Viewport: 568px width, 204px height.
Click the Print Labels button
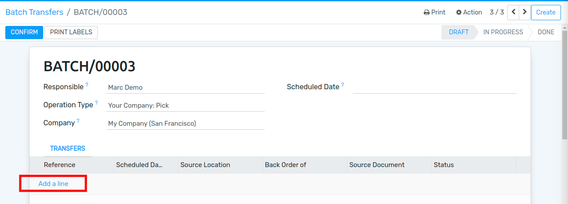click(x=71, y=32)
